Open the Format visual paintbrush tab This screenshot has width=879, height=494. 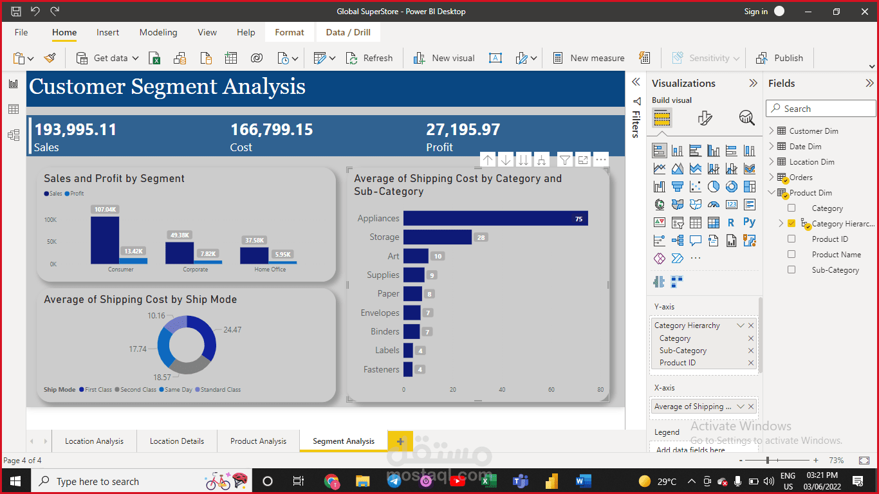click(705, 118)
